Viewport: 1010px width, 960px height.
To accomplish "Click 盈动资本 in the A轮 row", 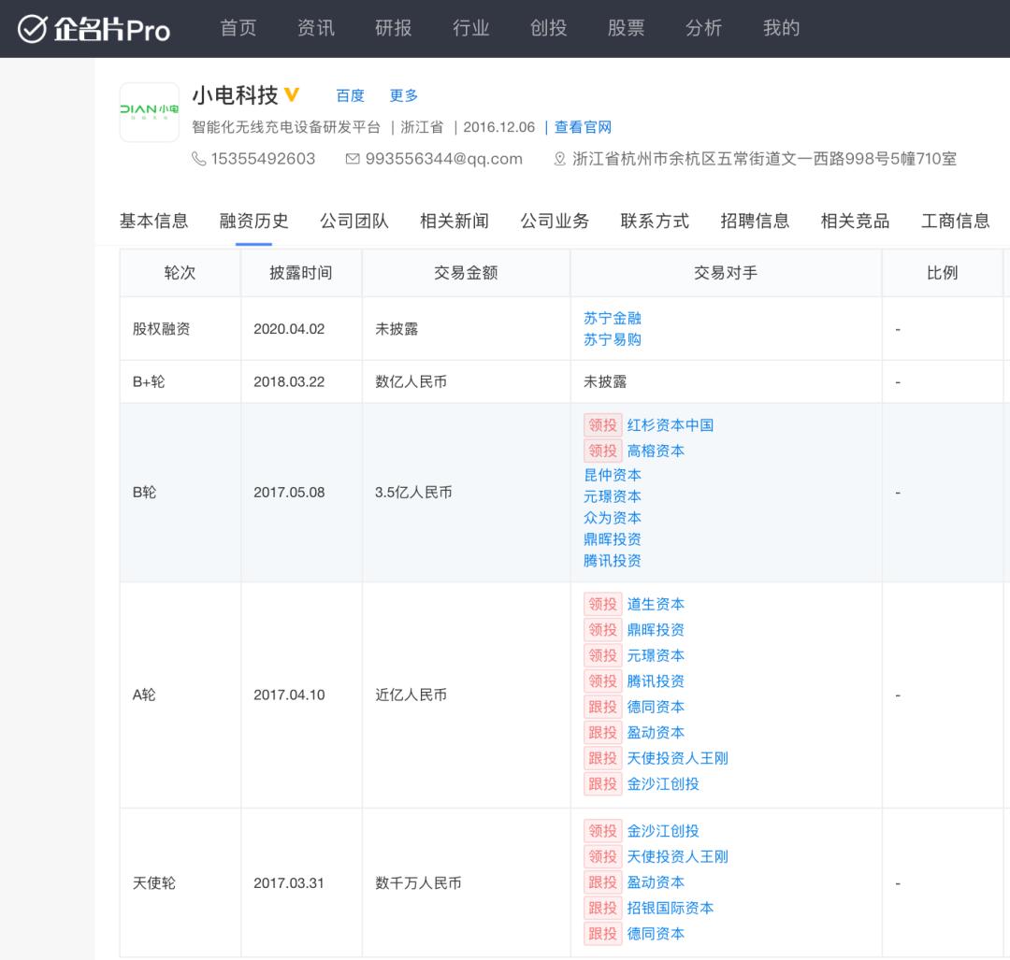I will 656,733.
